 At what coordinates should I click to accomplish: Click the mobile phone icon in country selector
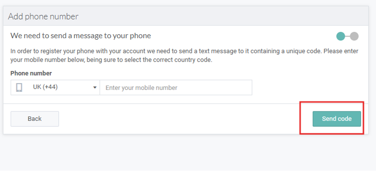pyautogui.click(x=19, y=87)
